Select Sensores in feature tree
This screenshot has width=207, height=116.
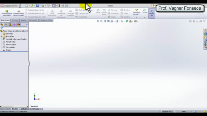click(x=8, y=34)
